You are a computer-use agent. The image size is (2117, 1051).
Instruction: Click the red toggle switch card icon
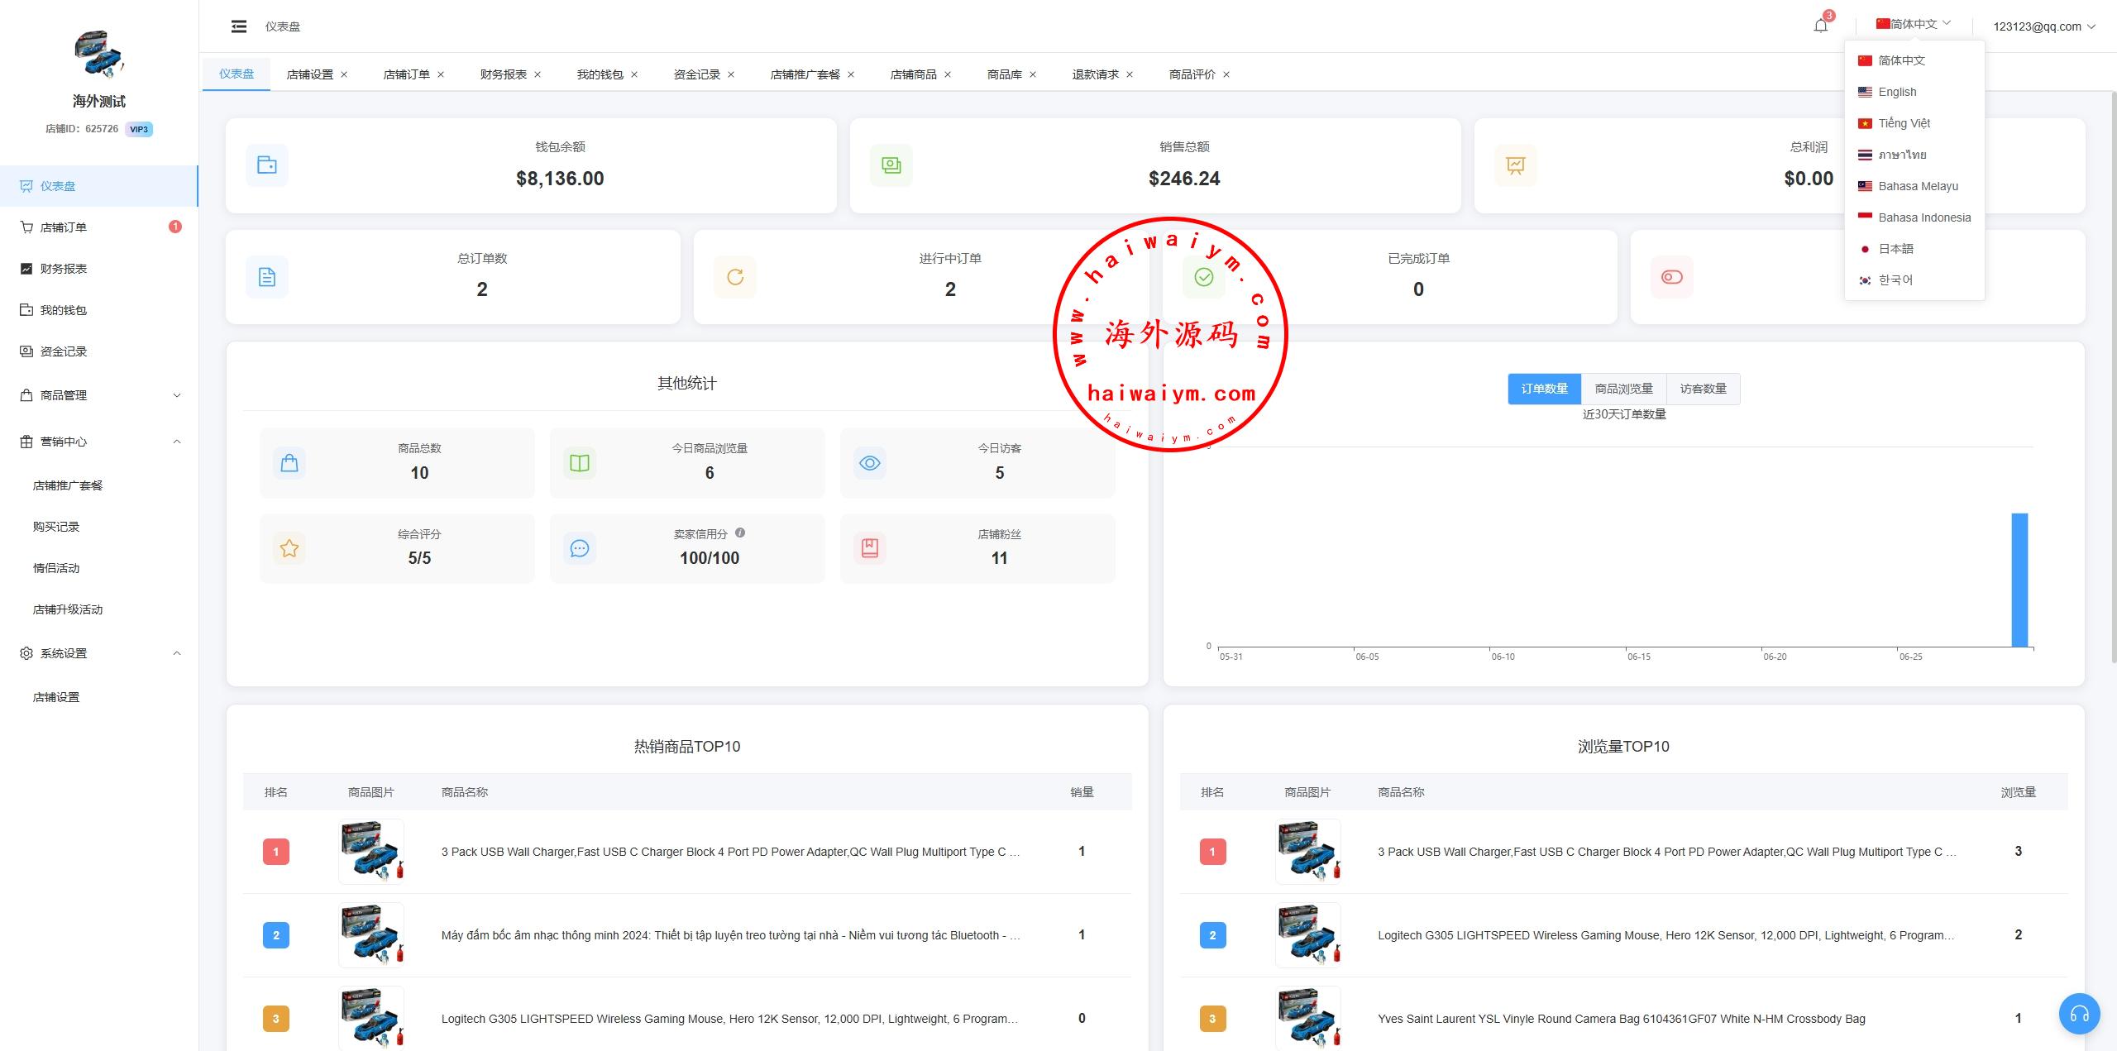coord(1671,277)
